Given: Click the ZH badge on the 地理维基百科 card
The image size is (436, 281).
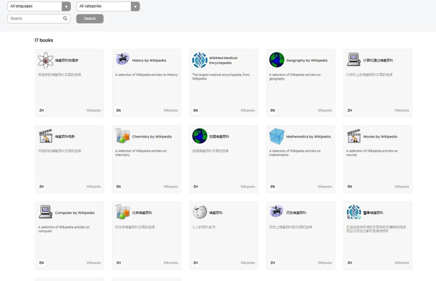Looking at the screenshot, I should 196,186.
